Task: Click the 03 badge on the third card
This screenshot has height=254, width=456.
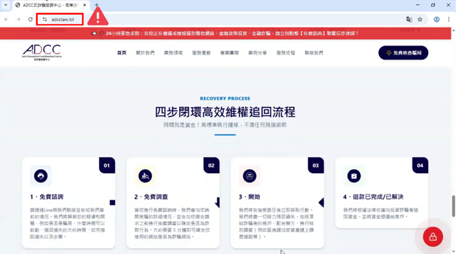Action: click(316, 165)
